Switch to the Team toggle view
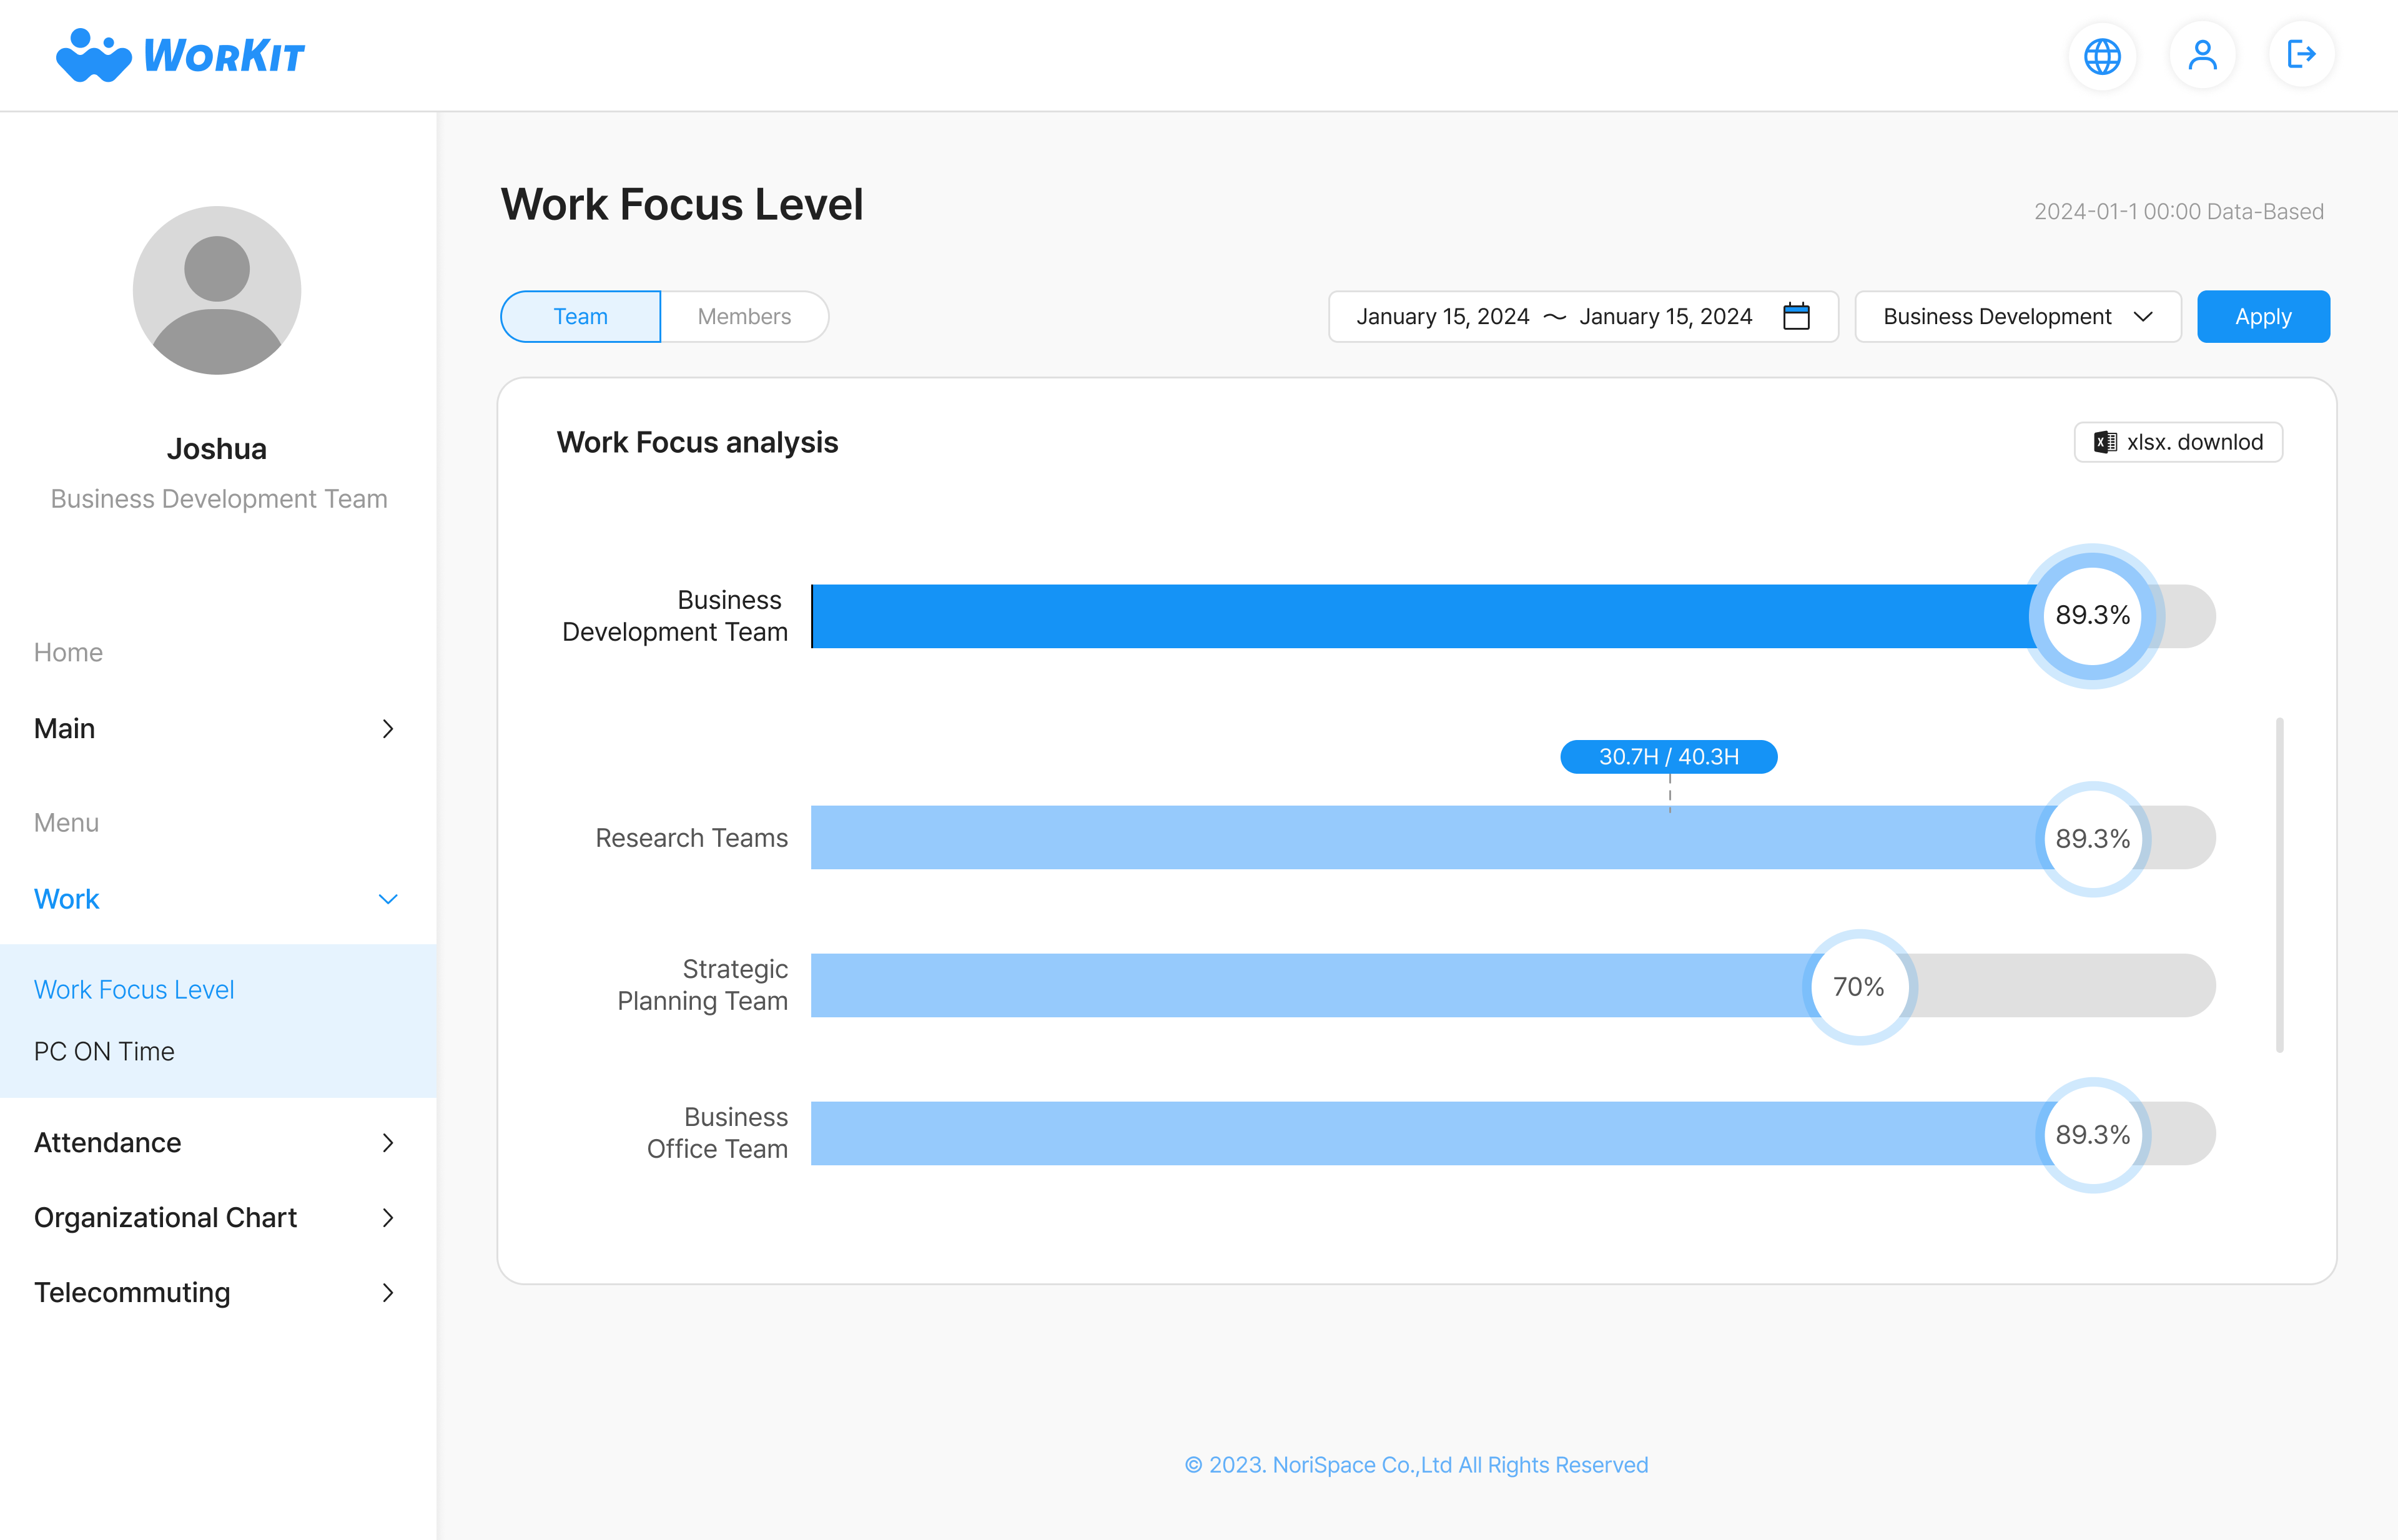Viewport: 2398px width, 1540px height. 580,317
